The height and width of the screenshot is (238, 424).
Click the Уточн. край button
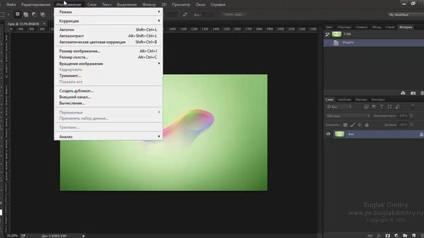pos(234,15)
